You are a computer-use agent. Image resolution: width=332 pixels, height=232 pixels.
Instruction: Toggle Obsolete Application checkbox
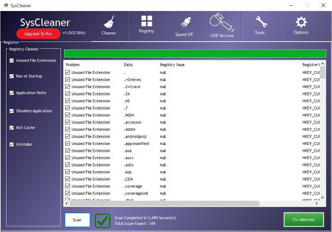click(12, 111)
